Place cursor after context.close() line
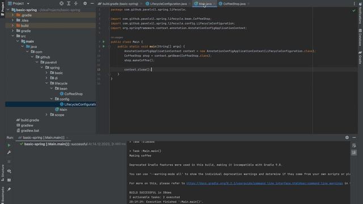 point(151,69)
